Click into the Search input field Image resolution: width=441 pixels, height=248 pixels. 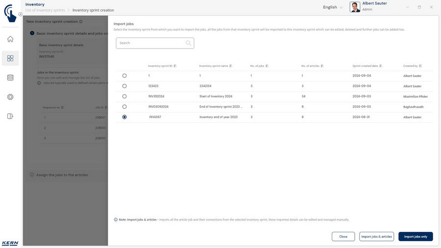tap(151, 43)
